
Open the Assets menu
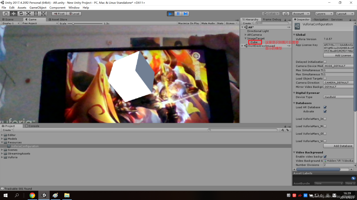coord(22,7)
